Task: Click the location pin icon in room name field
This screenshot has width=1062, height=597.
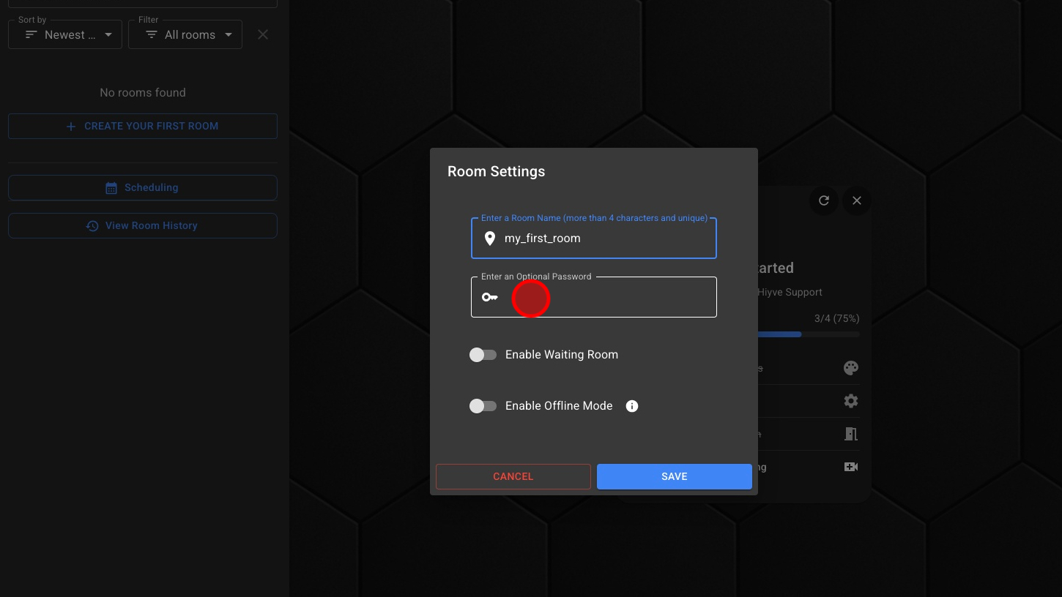Action: (490, 239)
